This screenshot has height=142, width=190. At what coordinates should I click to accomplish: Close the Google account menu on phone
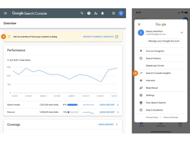coord(139,24)
